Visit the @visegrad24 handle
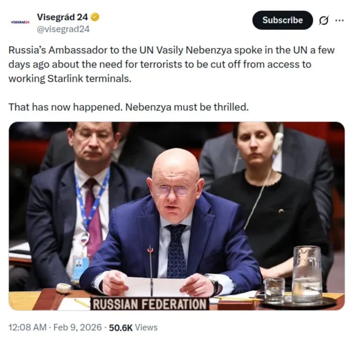The width and height of the screenshot is (353, 337). coord(63,29)
